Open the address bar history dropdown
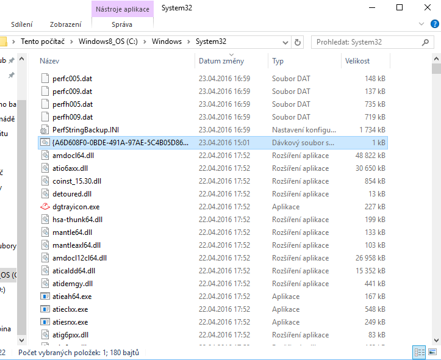 click(285, 43)
